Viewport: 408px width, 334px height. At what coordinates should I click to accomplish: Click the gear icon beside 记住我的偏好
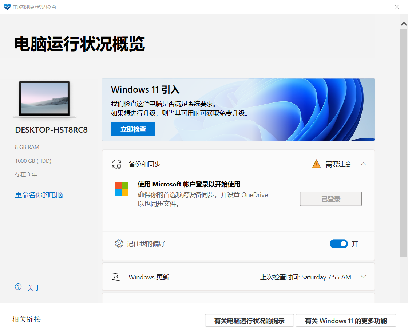coord(120,244)
